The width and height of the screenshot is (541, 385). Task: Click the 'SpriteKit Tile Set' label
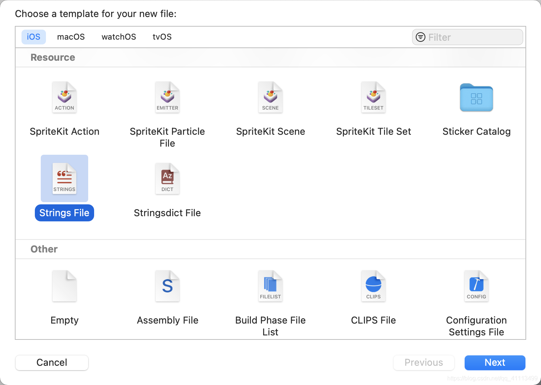click(374, 131)
